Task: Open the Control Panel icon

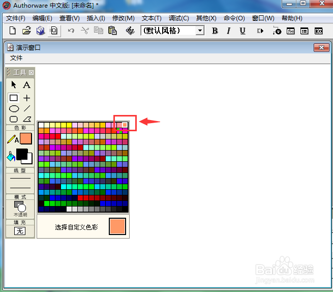Action: [277, 31]
